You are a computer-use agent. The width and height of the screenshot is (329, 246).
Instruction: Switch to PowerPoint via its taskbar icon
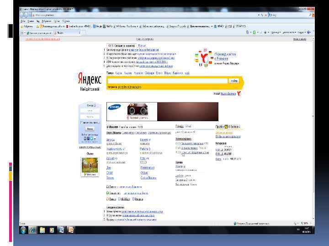pos(71,230)
